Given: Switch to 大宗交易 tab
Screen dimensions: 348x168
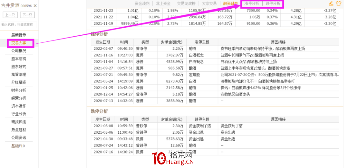Looking at the screenshot, I should coord(209,3).
